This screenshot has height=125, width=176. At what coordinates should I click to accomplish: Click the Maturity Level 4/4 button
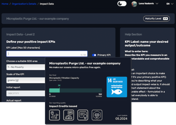point(156,19)
